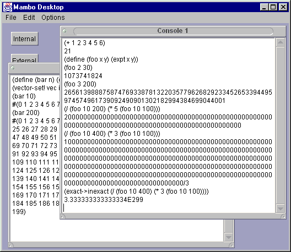
Task: Click the "(/ (foo 10 400) (* 3 (foo 10 100)))" line
Action: point(112,134)
